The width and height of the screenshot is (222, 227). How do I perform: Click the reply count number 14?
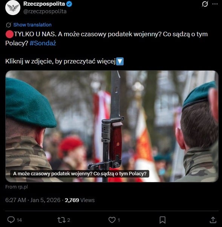(19, 220)
